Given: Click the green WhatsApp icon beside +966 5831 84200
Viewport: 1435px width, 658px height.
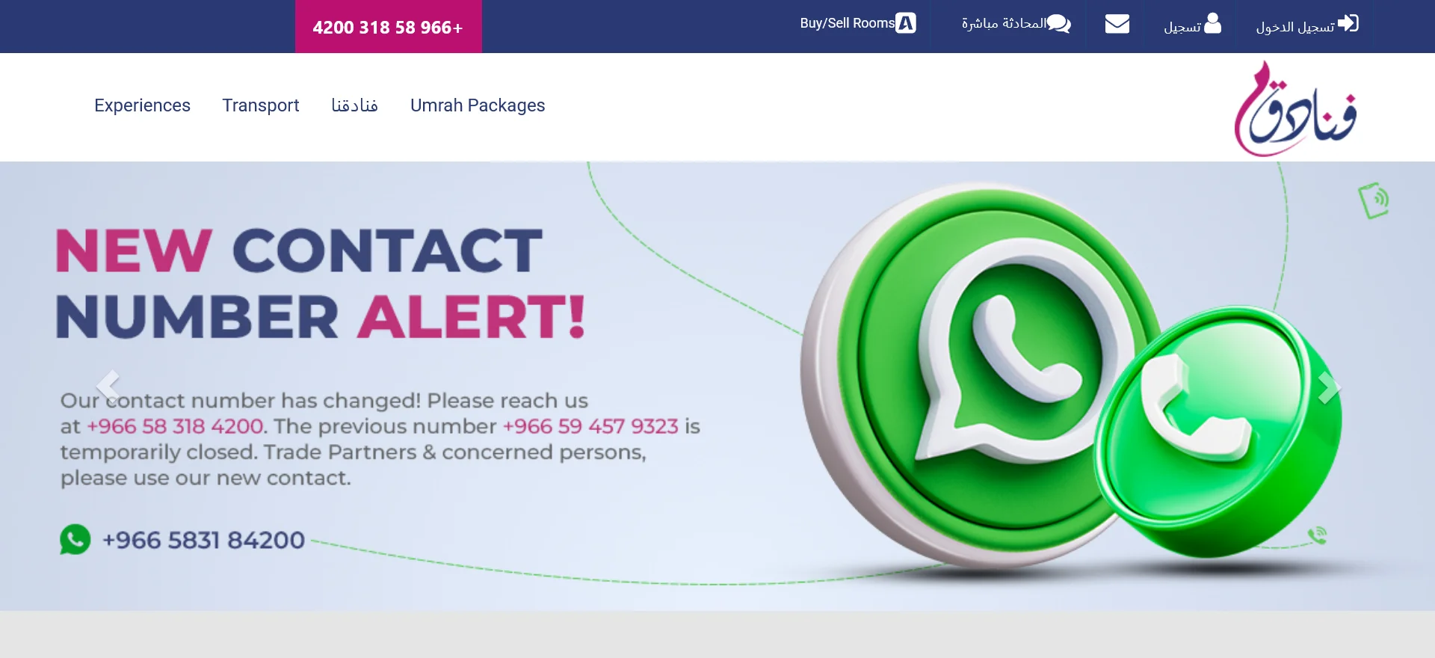Looking at the screenshot, I should pos(75,539).
